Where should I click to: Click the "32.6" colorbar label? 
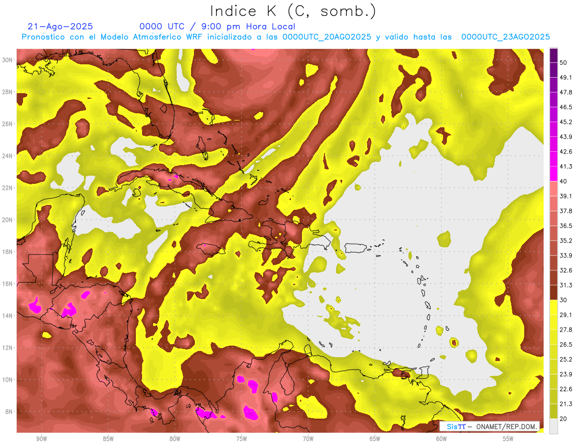pyautogui.click(x=566, y=270)
